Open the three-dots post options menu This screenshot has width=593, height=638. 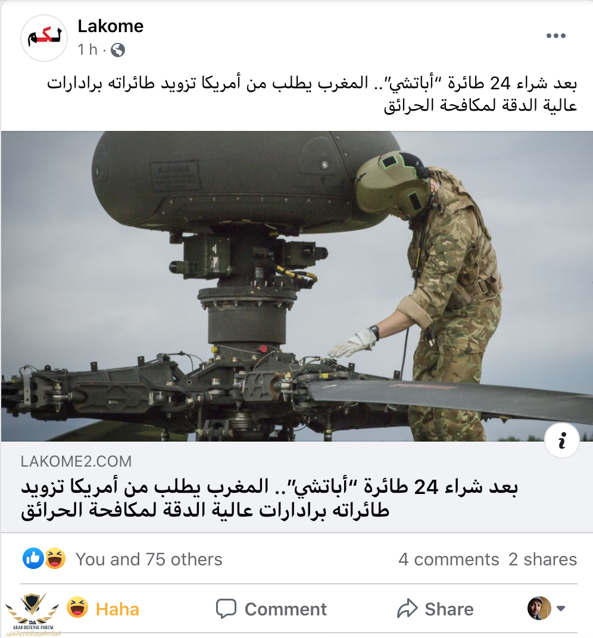coord(555,36)
